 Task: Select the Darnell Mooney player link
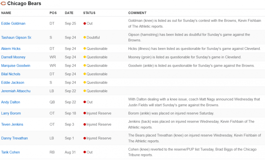pos(13,57)
